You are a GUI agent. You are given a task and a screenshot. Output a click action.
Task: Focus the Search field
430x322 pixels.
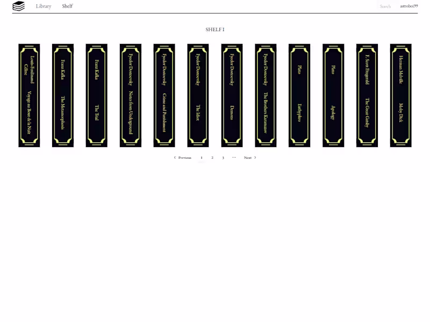coord(385,6)
